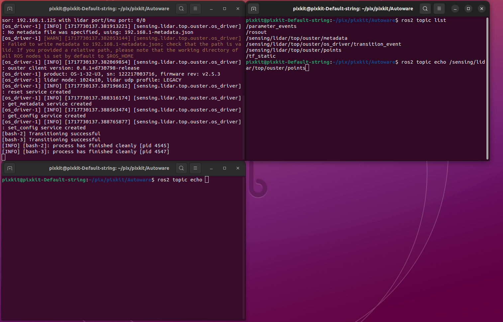Open hamburger menu in bottom terminal window

tap(195, 168)
